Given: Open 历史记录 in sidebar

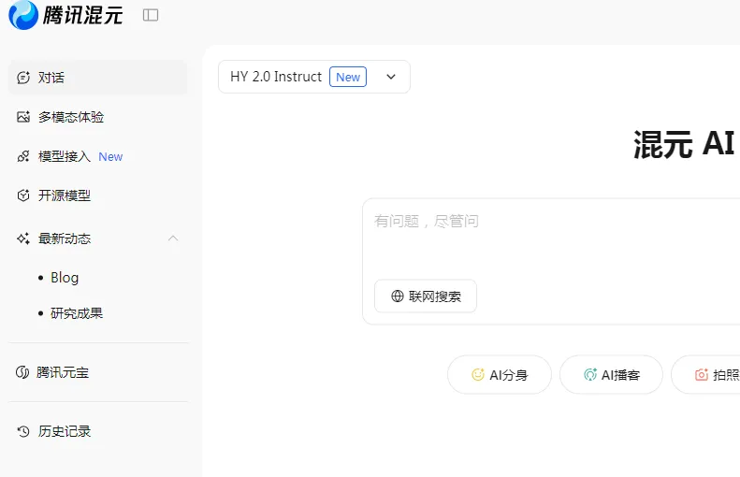Looking at the screenshot, I should [x=98, y=431].
